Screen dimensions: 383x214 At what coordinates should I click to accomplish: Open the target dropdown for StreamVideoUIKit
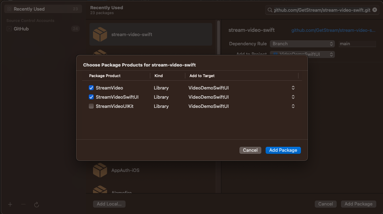[293, 106]
